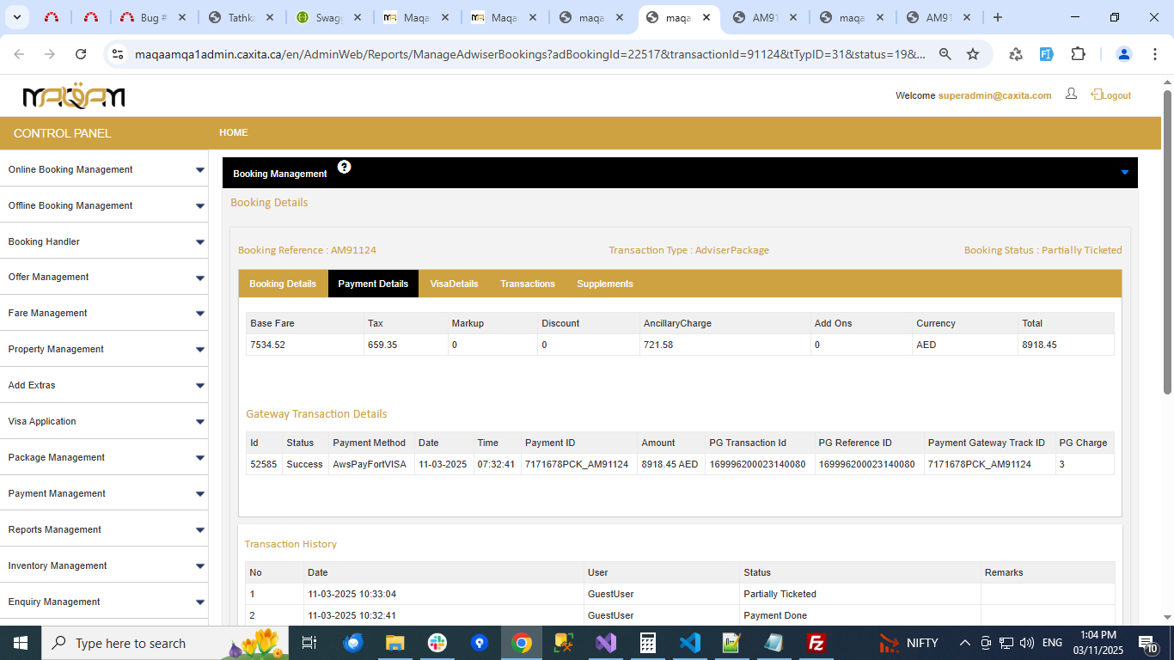Open the browser zoom magnifier icon
Image resolution: width=1174 pixels, height=660 pixels.
[945, 54]
